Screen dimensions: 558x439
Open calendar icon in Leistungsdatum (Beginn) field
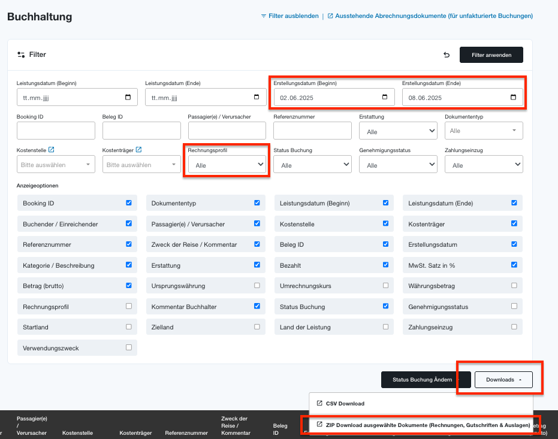tap(128, 97)
